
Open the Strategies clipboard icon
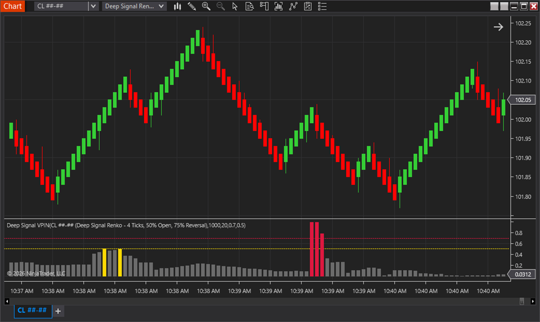coord(307,6)
